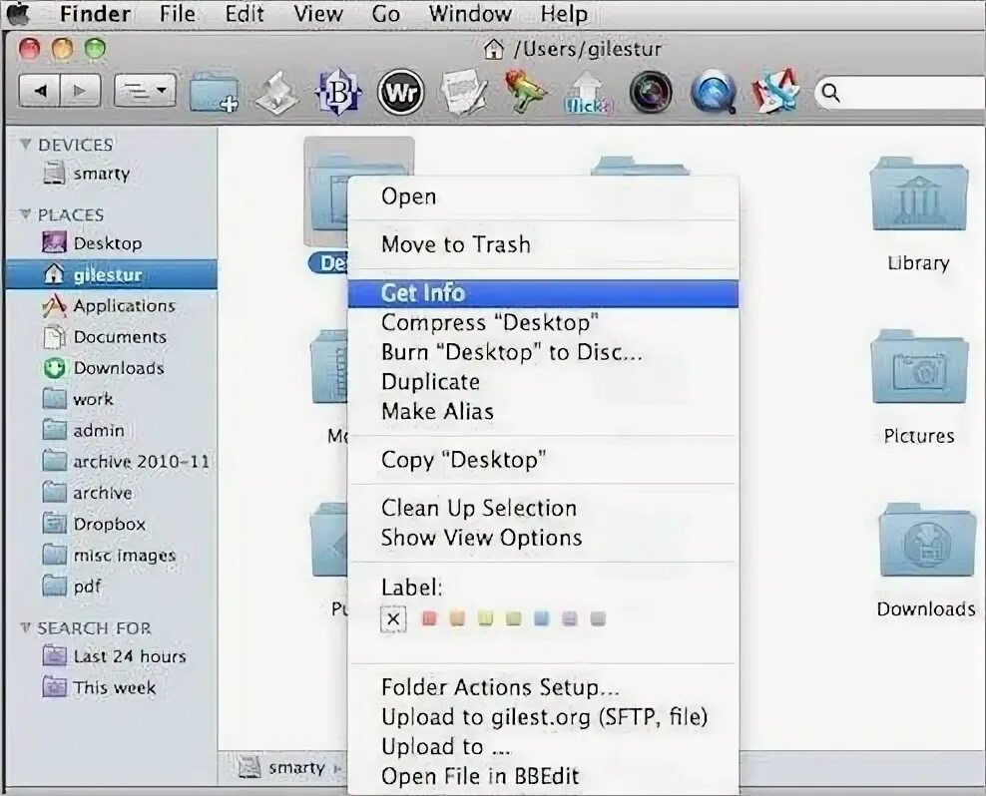Viewport: 986px width, 796px height.
Task: Choose Upload to gilest.org (SFTP, file)
Action: click(x=543, y=717)
